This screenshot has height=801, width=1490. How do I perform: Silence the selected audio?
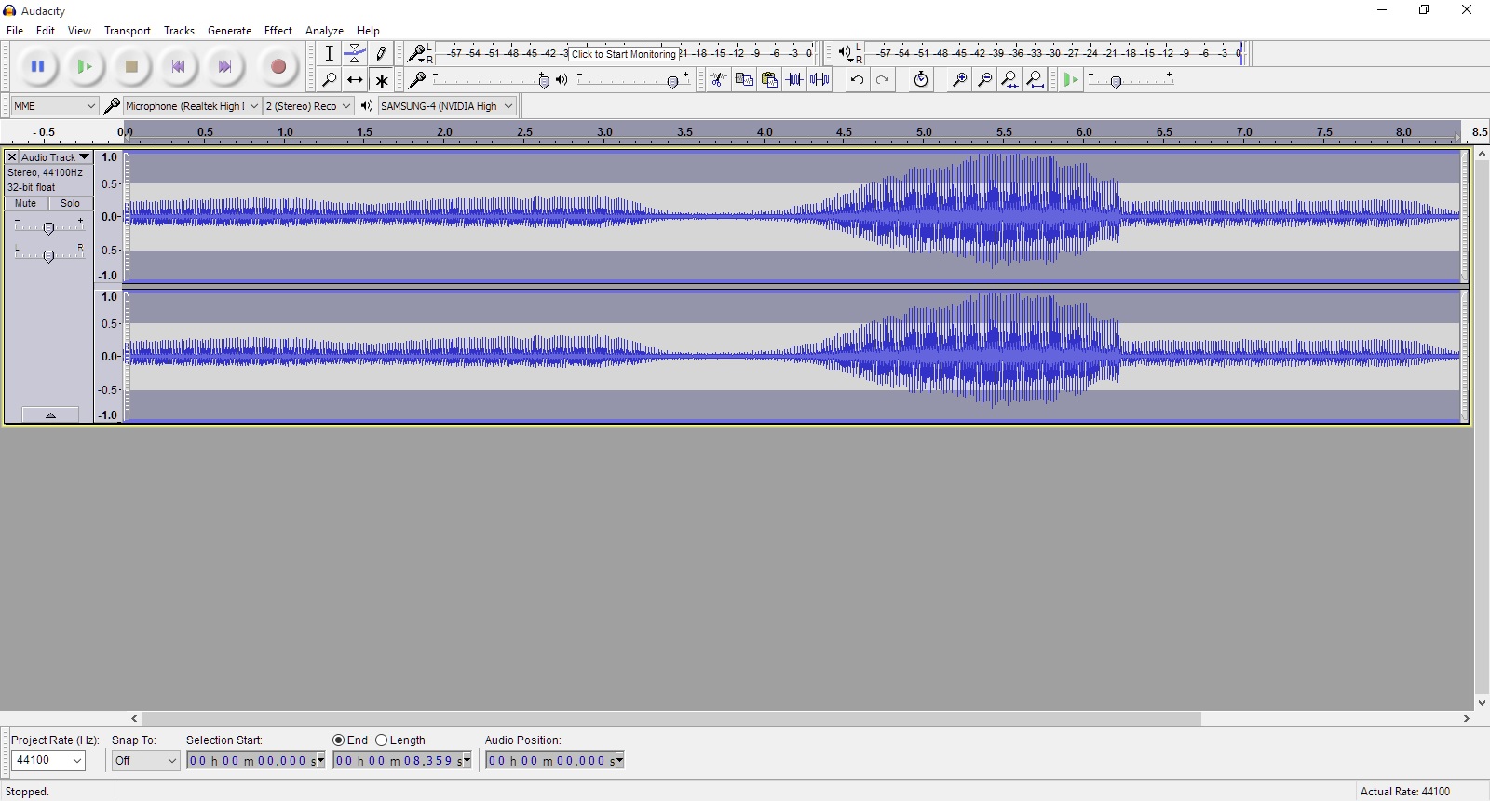pos(819,79)
